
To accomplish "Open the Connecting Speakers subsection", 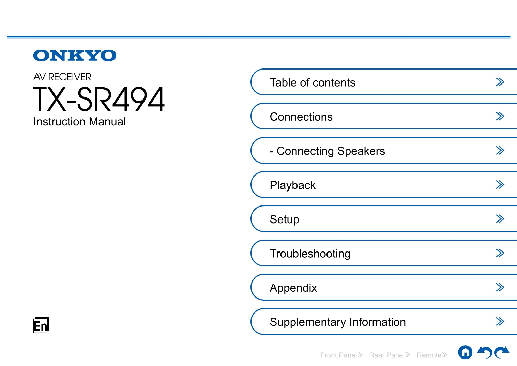I will pos(327,151).
